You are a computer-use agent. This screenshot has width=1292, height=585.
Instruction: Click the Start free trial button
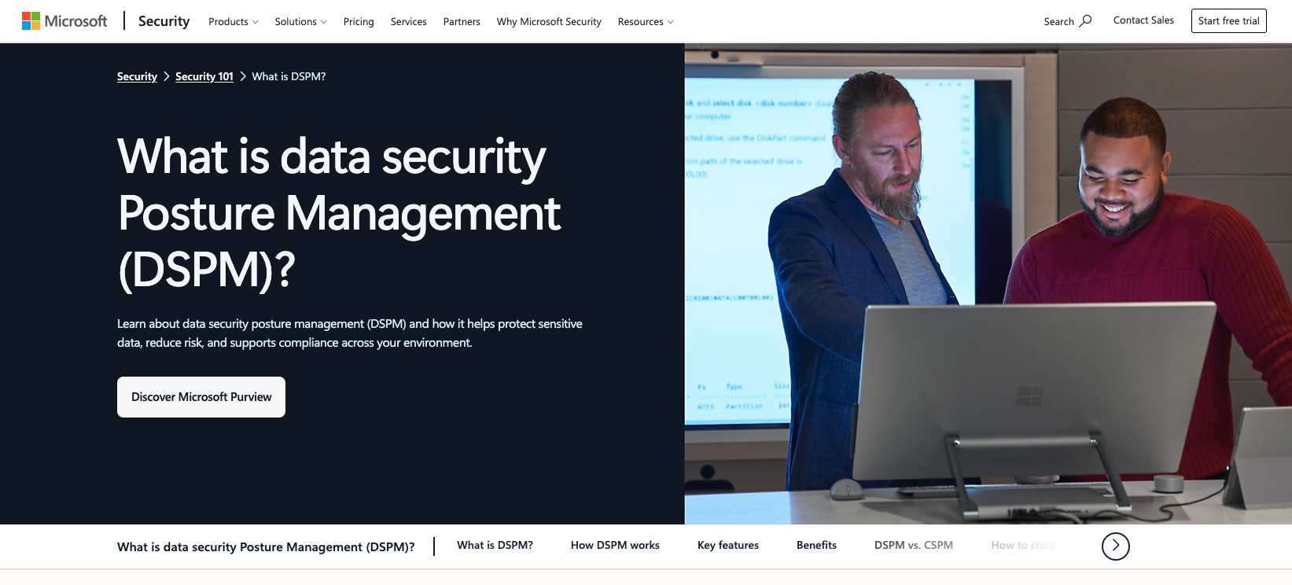(x=1229, y=21)
